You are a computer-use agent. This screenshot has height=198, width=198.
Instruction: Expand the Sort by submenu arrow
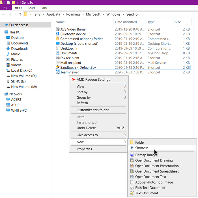tap(125, 92)
